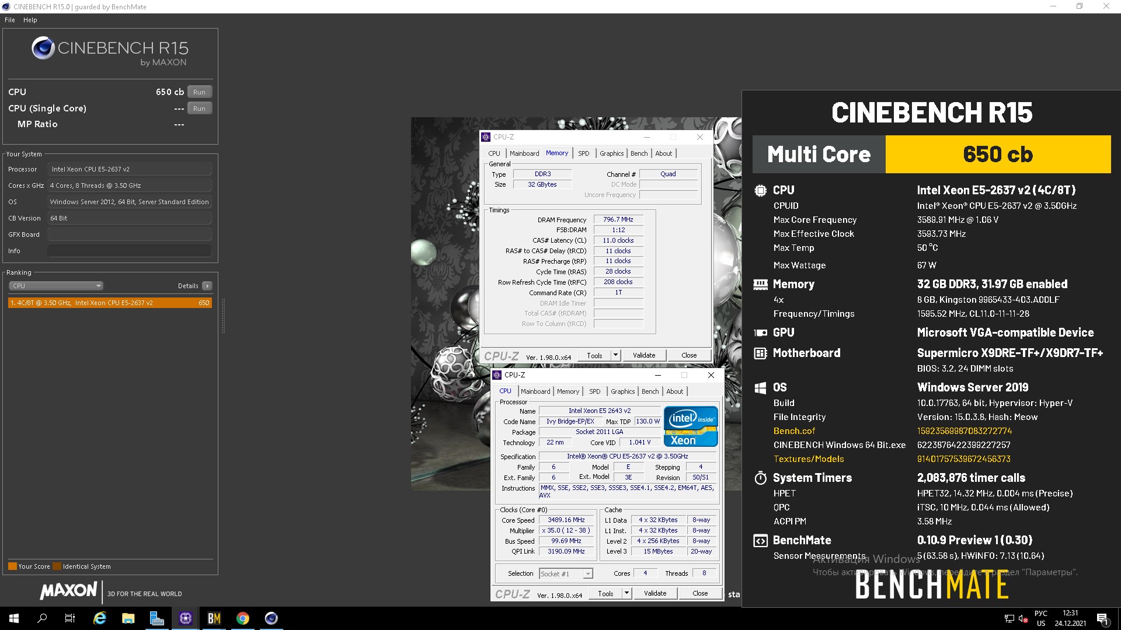
Task: Click the muted volume tray icon
Action: coord(1023,618)
